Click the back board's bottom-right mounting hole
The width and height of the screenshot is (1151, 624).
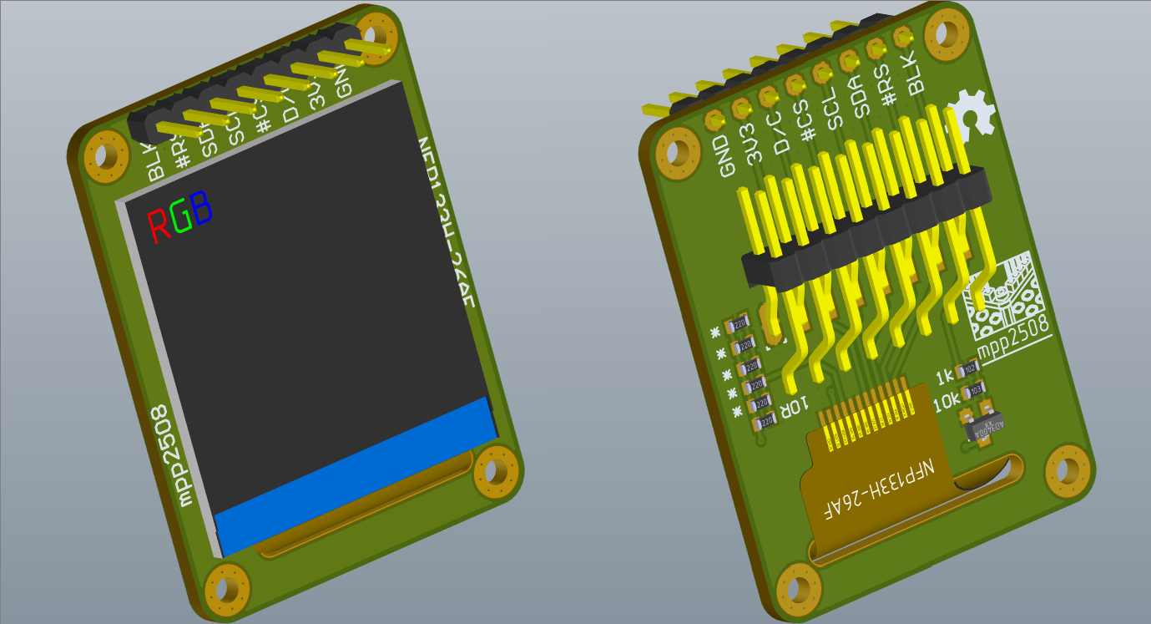(x=1068, y=470)
